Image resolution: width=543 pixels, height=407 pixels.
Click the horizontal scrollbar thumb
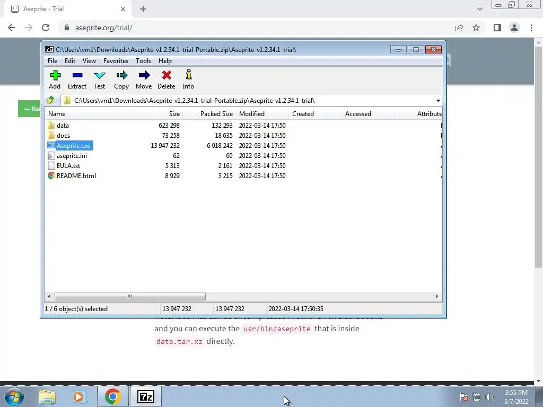pyautogui.click(x=130, y=296)
